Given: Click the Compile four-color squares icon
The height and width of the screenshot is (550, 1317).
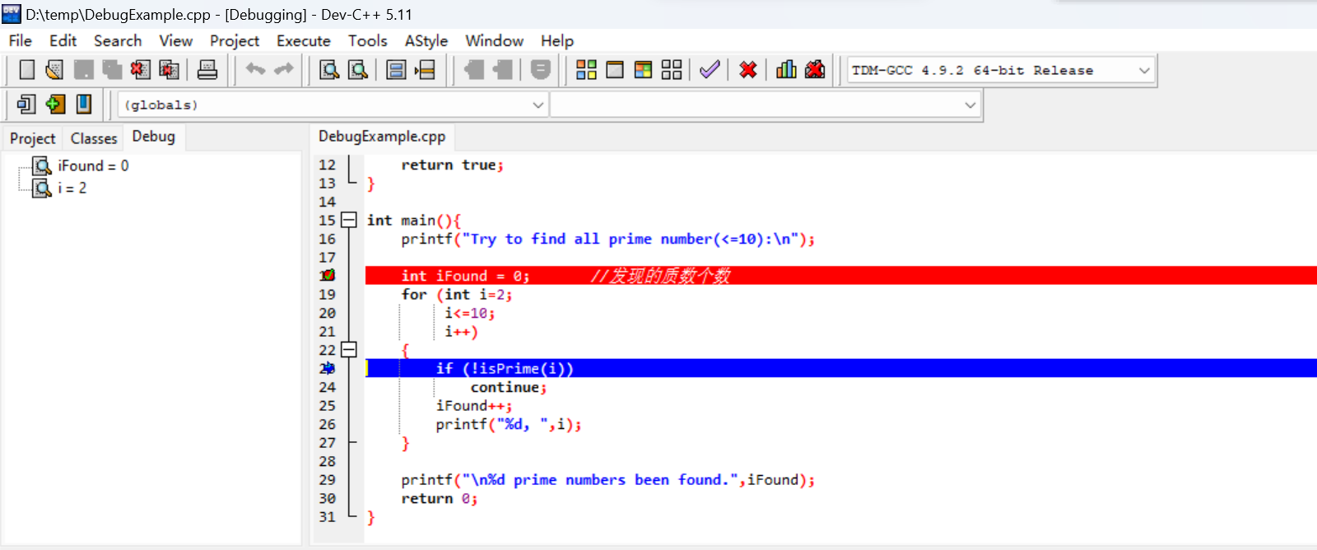Looking at the screenshot, I should coord(586,70).
